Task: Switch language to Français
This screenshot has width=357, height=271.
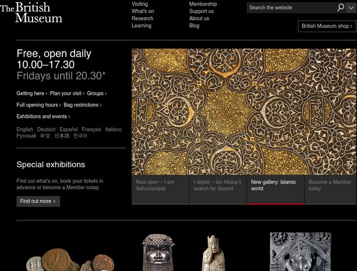Action: [x=91, y=130]
